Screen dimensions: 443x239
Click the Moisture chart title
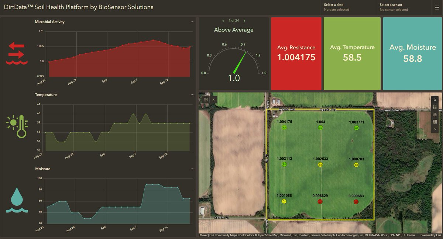pyautogui.click(x=42, y=169)
